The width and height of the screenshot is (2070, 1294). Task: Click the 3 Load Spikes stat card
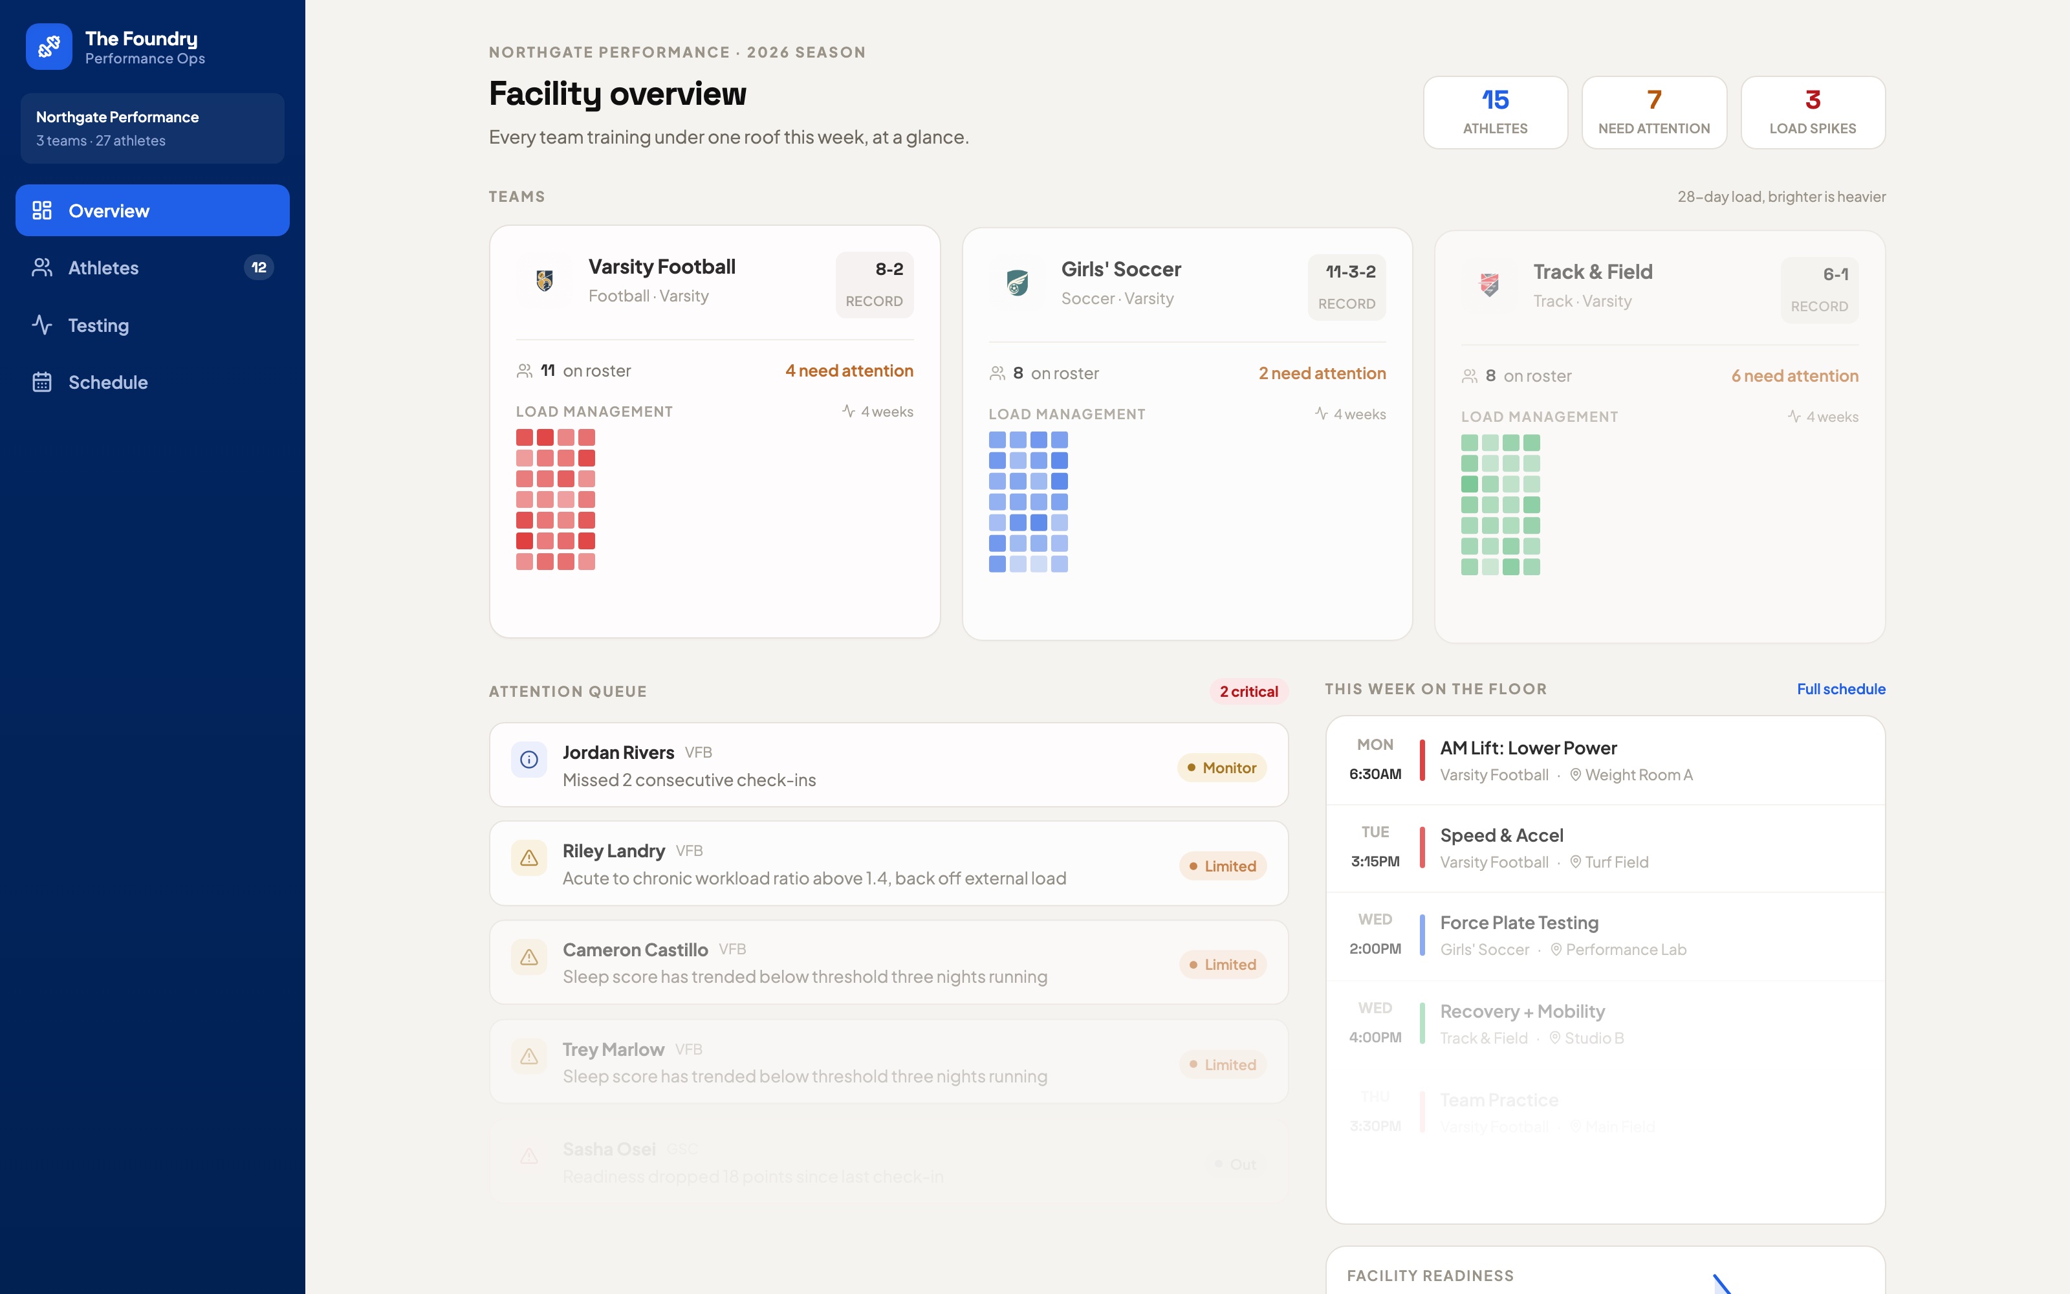1813,112
